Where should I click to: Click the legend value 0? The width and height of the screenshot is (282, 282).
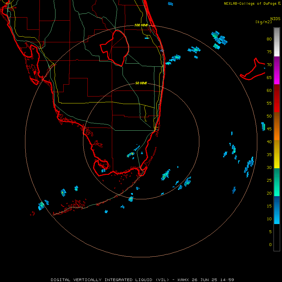270,245
